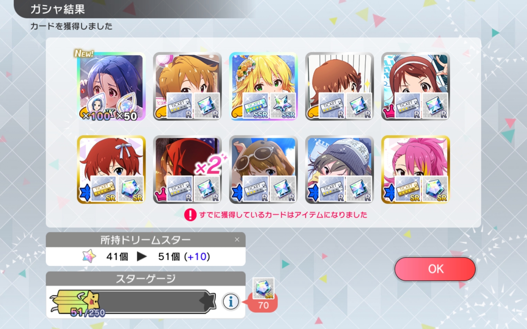Select the orange-haired R card top row
527x329 pixels.
tap(187, 86)
